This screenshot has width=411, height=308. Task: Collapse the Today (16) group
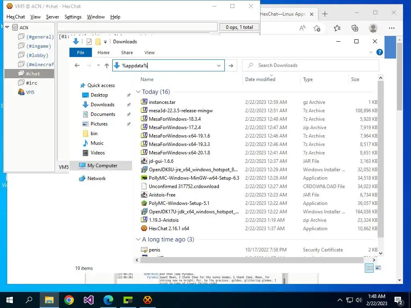[x=138, y=92]
